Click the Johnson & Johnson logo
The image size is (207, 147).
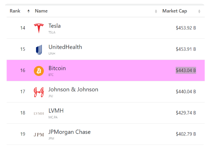[x=39, y=92]
